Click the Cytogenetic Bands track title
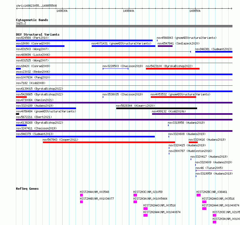This screenshot has height=225, width=240. 32,20
